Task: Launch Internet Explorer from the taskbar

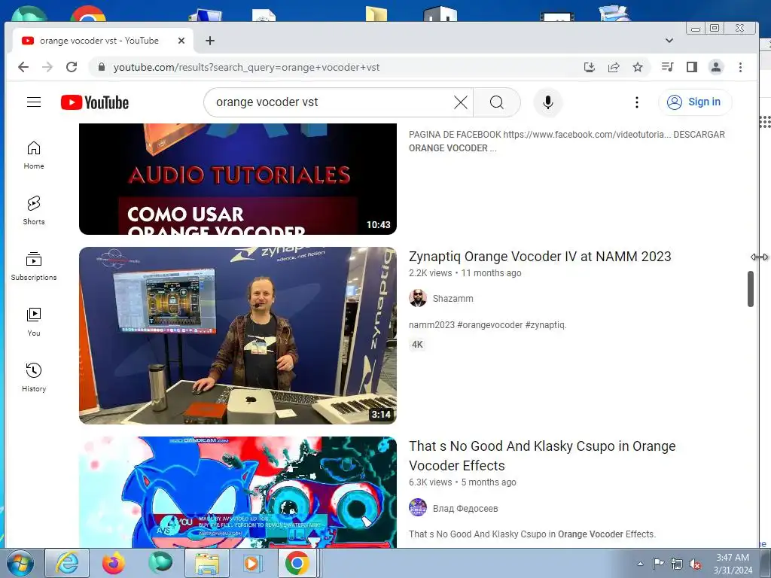Action: 67,563
